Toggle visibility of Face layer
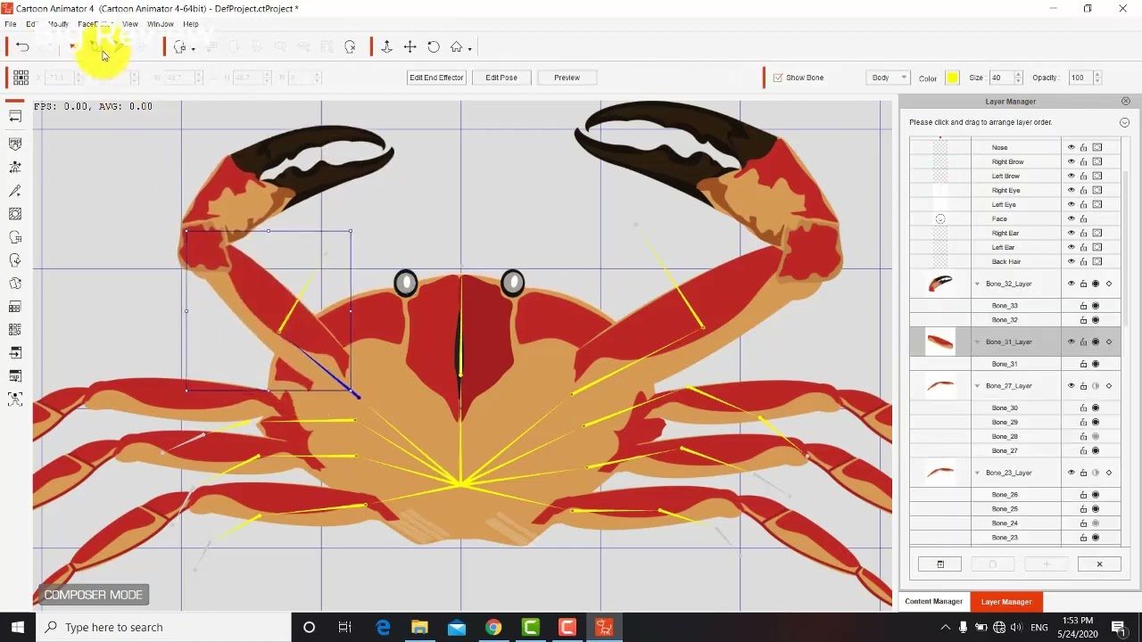Viewport: 1142px width, 642px height. coord(1071,218)
